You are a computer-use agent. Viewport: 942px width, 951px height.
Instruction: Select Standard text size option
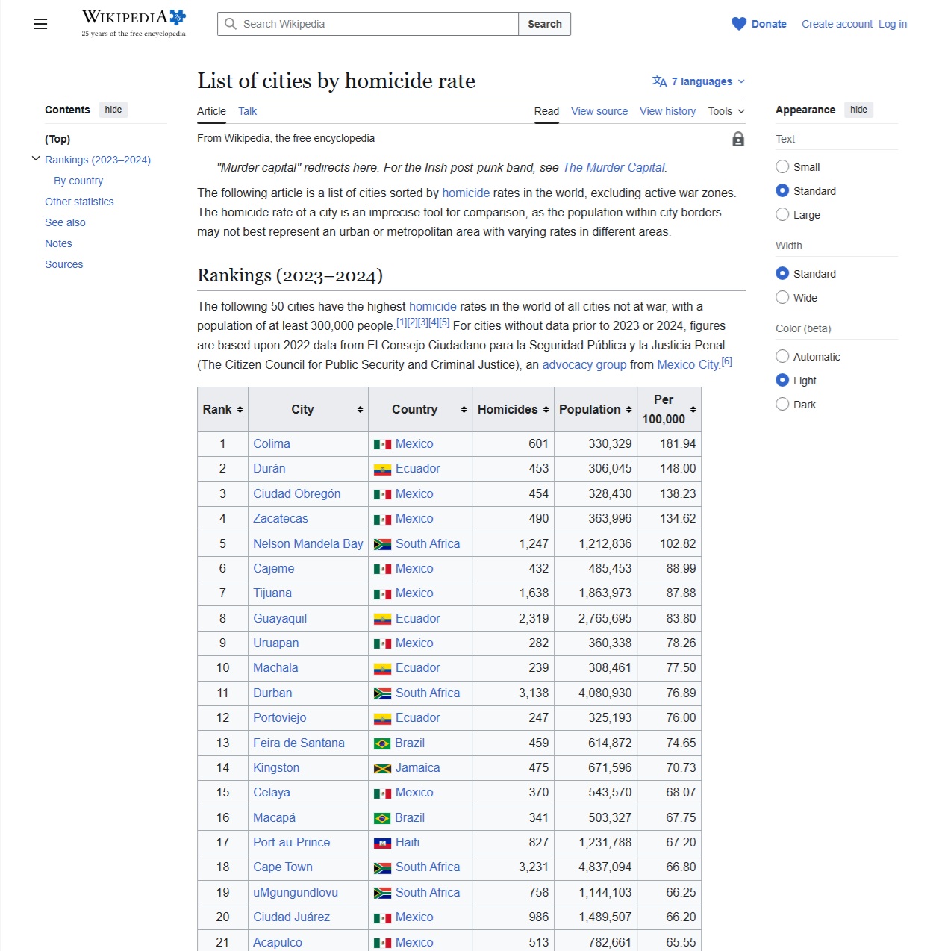coord(782,190)
